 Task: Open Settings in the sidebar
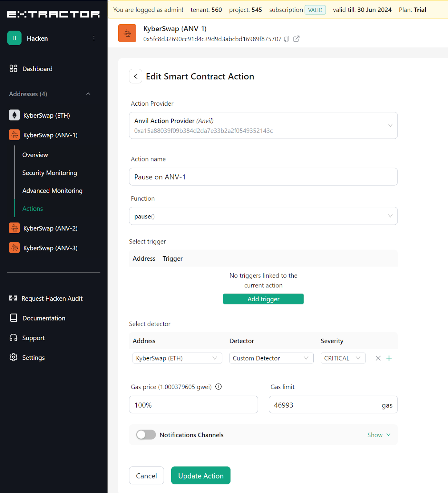(34, 358)
